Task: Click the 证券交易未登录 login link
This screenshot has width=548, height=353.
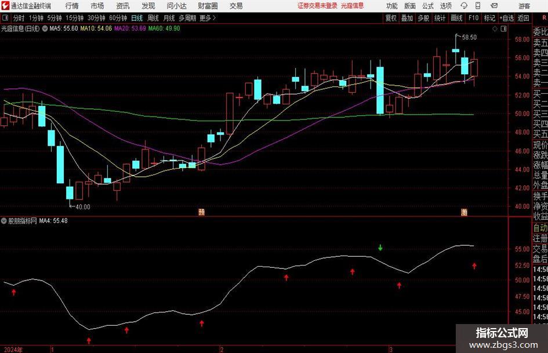Action: [317, 6]
